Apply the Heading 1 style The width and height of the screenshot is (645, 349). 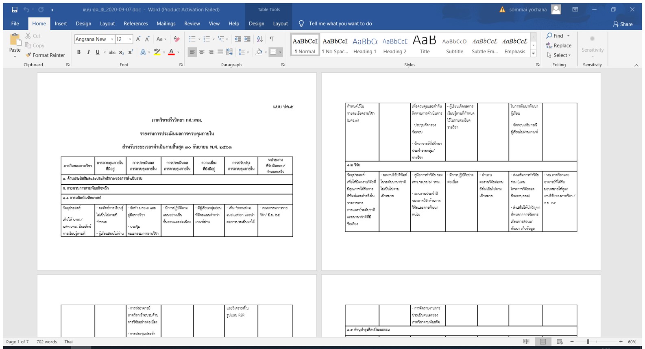click(x=365, y=45)
